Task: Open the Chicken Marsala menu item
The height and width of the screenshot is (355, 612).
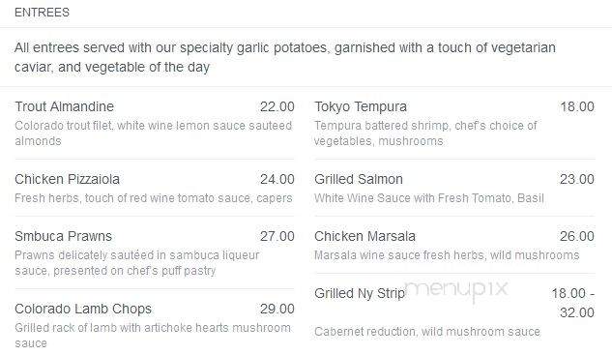Action: [364, 236]
